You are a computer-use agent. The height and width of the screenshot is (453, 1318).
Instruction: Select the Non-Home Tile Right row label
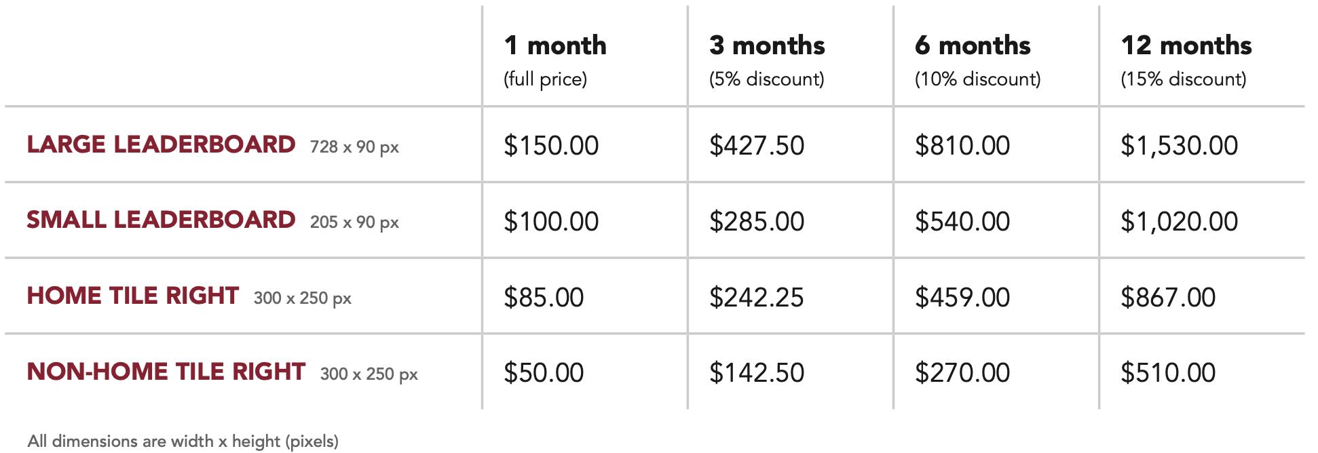(x=166, y=372)
